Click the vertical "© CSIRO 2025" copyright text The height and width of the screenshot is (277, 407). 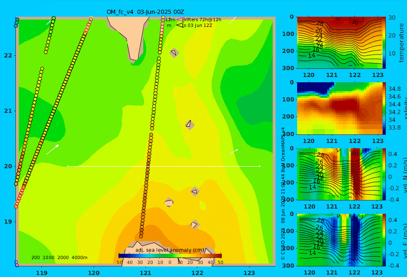(283, 244)
